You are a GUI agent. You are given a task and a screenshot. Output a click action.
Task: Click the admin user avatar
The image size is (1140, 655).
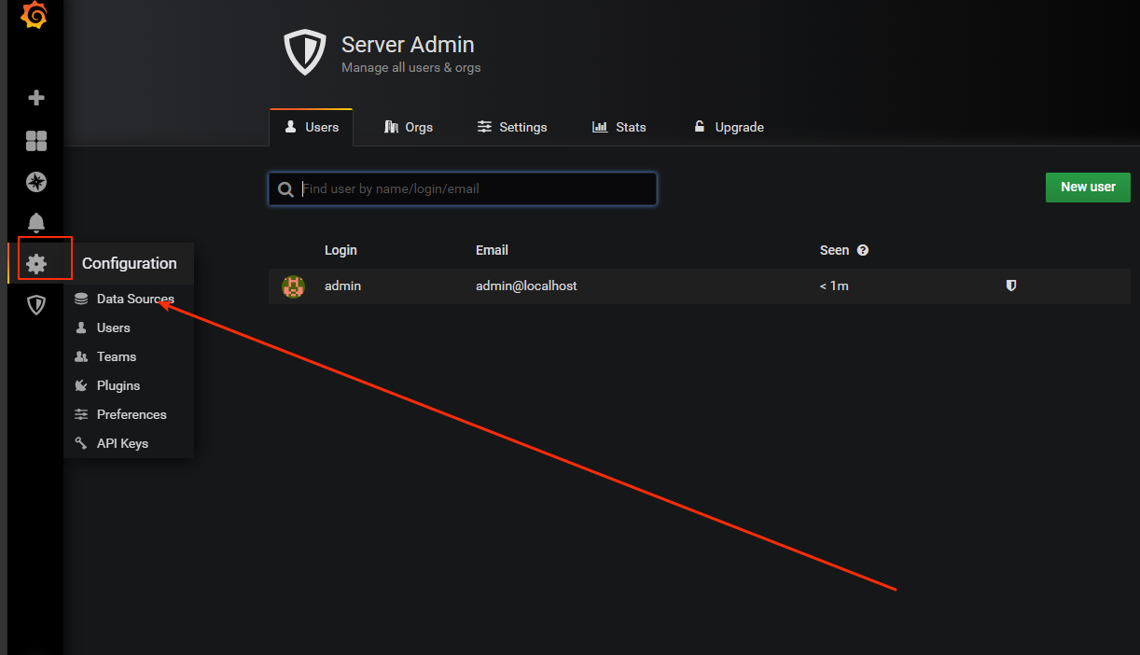click(x=294, y=286)
